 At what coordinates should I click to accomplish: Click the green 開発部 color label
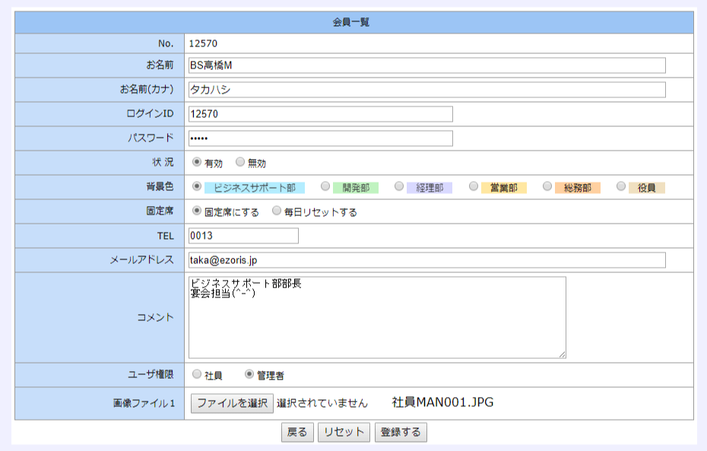(356, 188)
